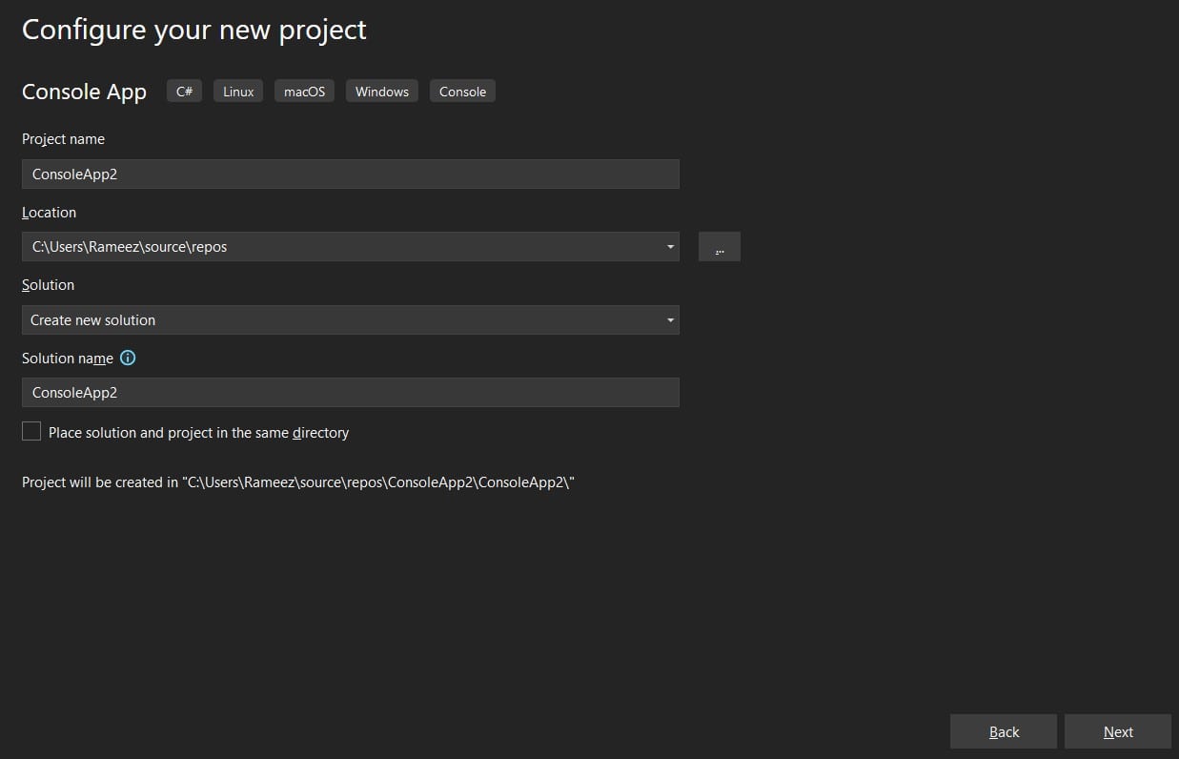Select the Windows tag

(382, 92)
